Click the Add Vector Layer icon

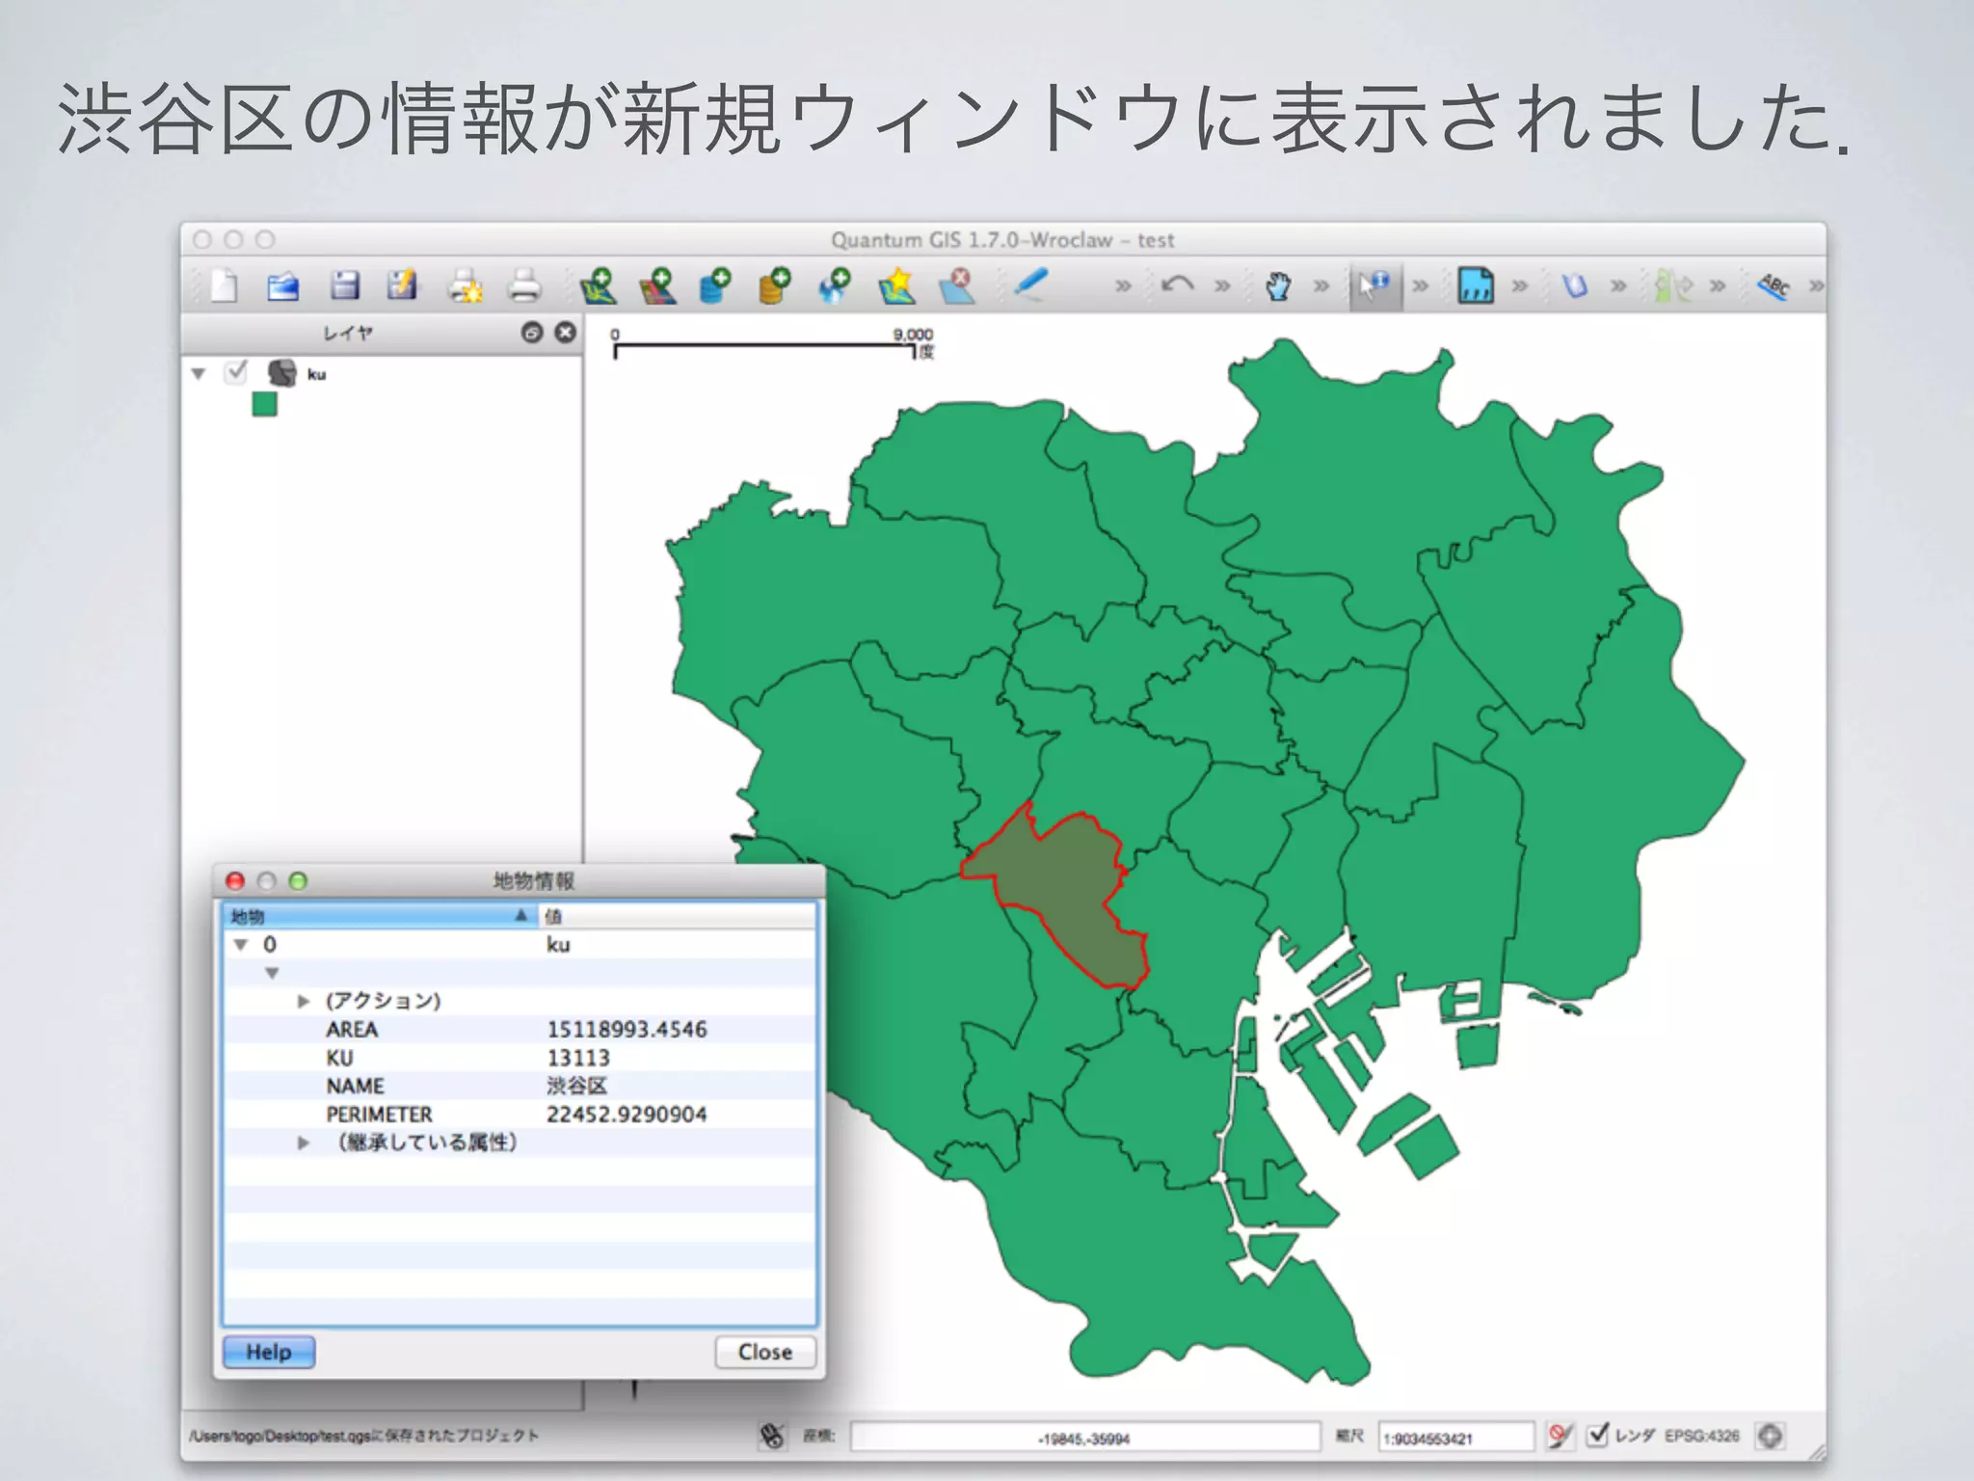598,286
